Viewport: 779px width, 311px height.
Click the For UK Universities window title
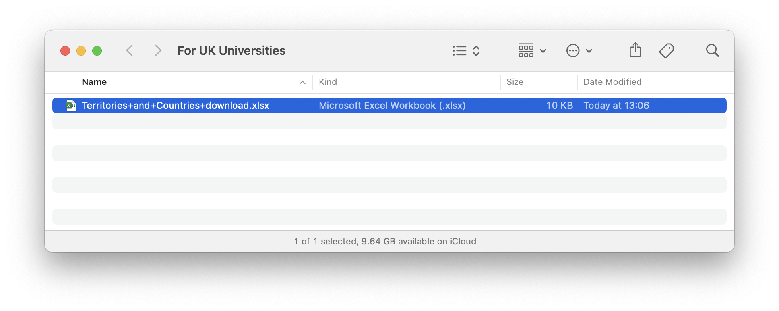coord(231,51)
